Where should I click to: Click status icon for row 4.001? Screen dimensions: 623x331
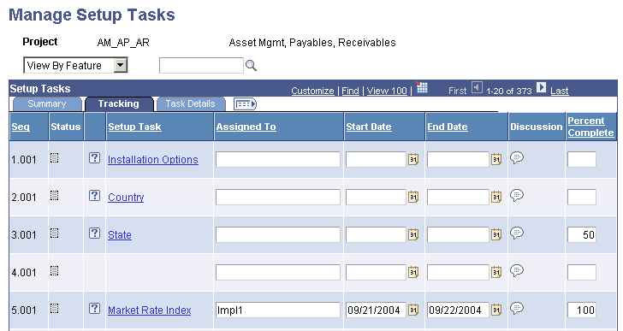pos(55,271)
